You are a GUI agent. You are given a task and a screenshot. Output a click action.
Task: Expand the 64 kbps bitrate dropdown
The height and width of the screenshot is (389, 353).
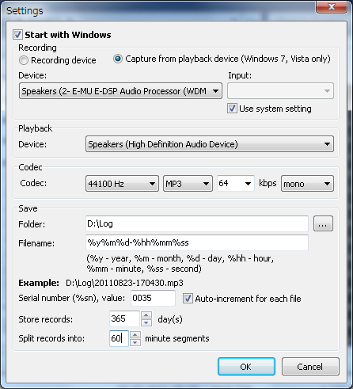(236, 183)
